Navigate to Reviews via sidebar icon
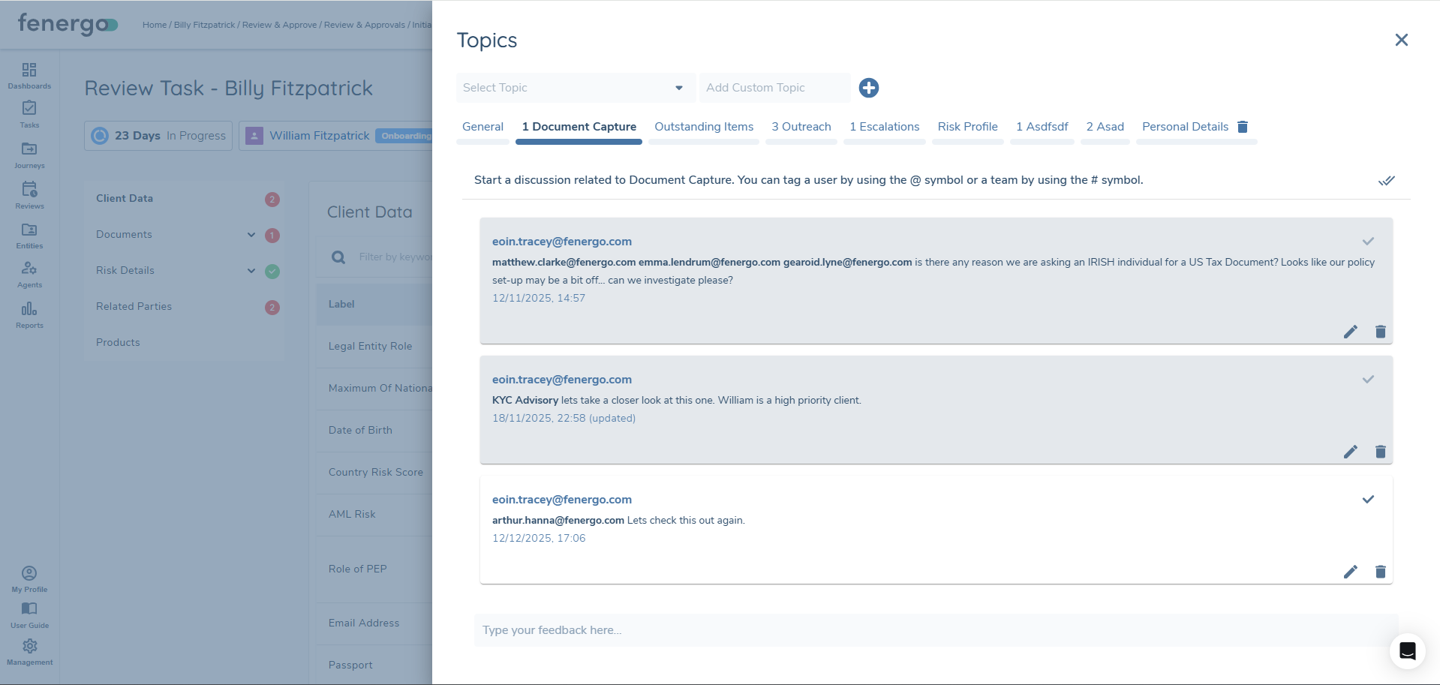This screenshot has height=685, width=1440. pyautogui.click(x=29, y=194)
